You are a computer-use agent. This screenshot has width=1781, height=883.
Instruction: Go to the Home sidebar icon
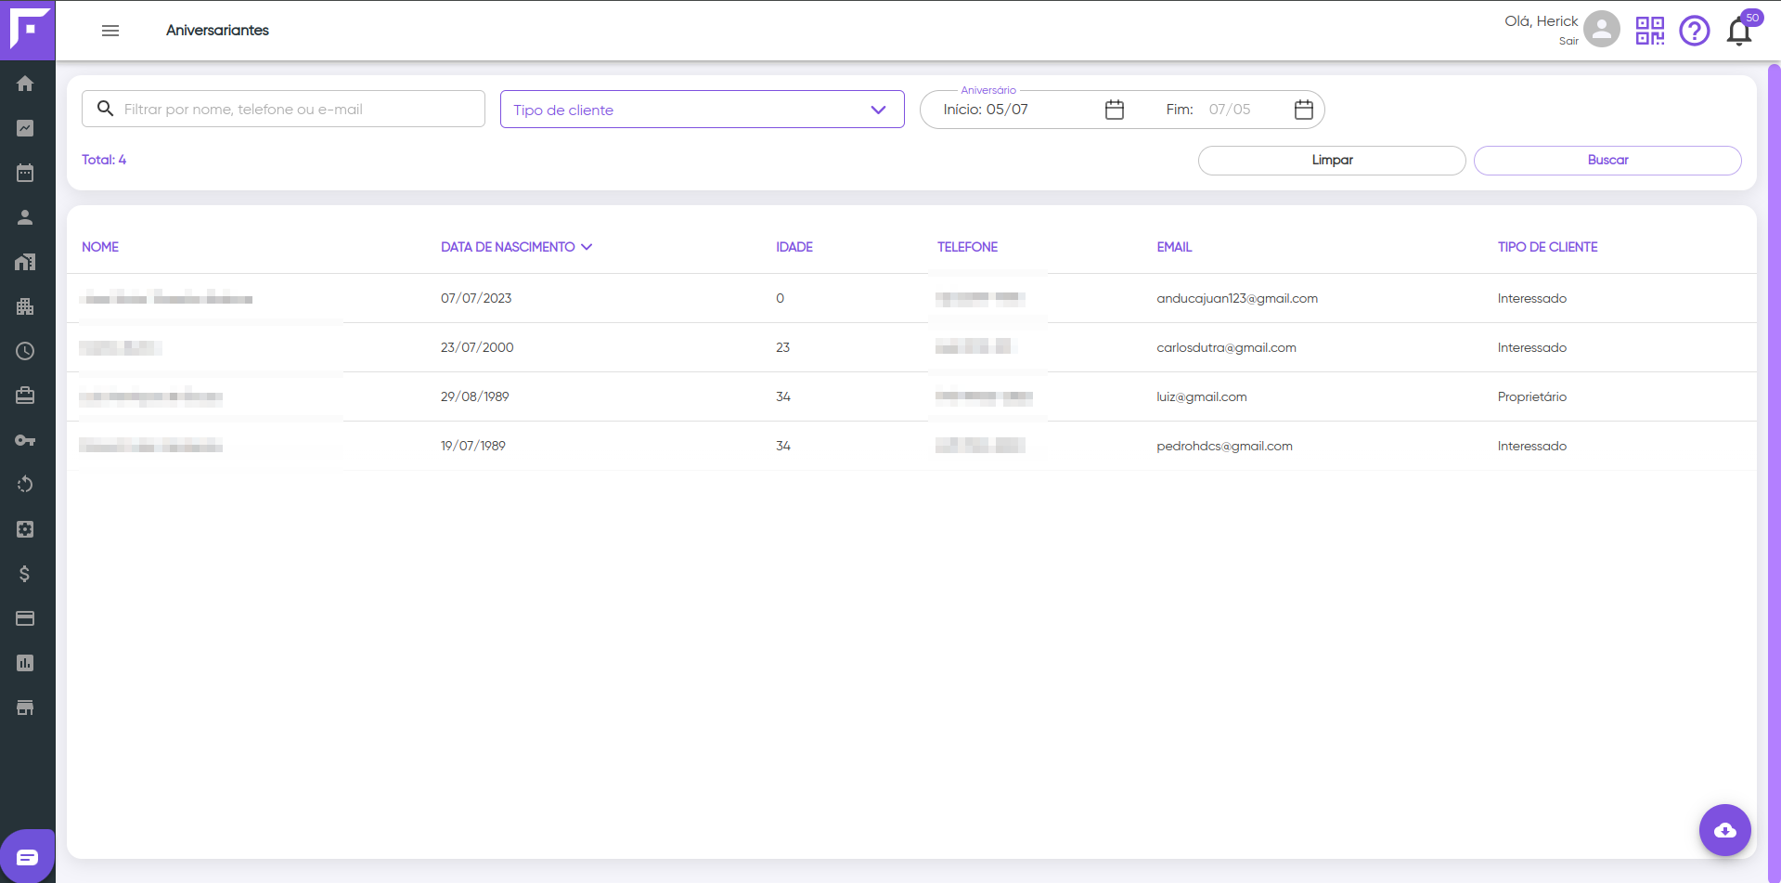(x=25, y=84)
